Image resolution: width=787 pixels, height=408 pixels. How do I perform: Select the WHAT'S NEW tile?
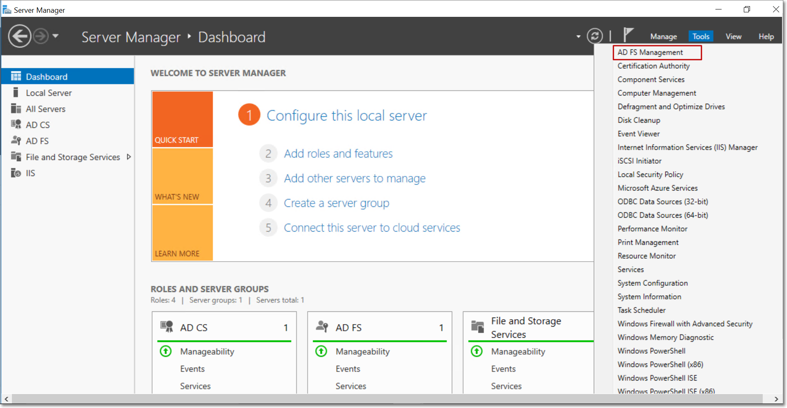182,176
